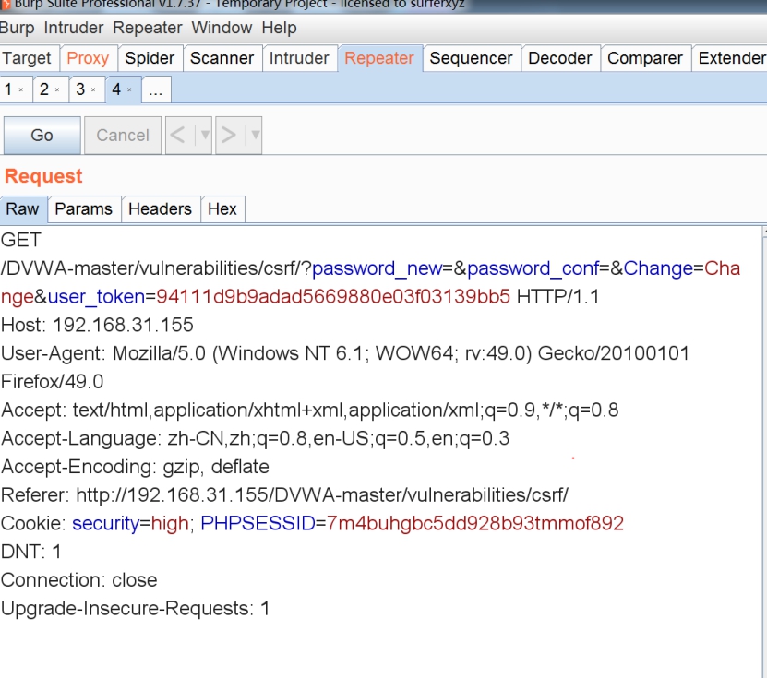Switch to the Extender tab
Screen dimensions: 767x678
tap(731, 58)
